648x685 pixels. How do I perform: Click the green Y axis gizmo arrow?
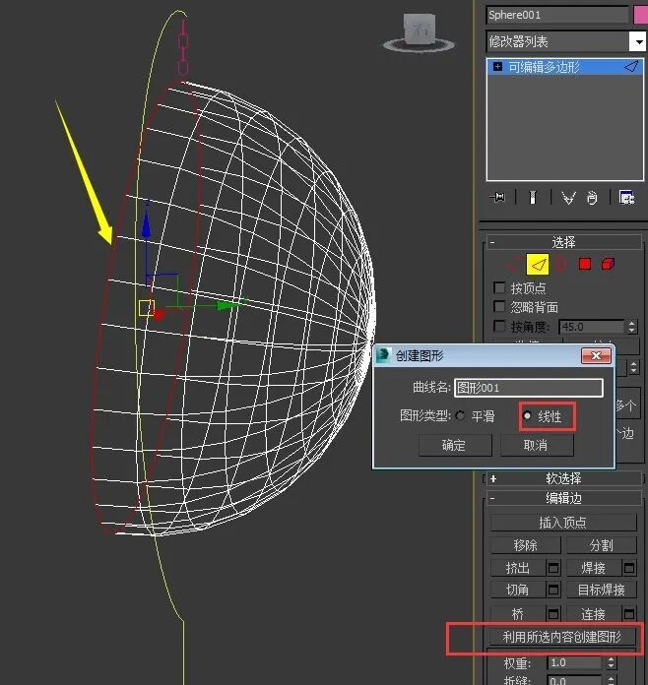click(x=229, y=304)
